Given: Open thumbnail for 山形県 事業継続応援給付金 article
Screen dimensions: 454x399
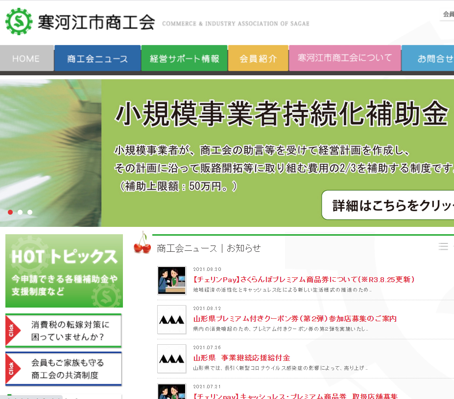Looking at the screenshot, I should click(x=172, y=358).
